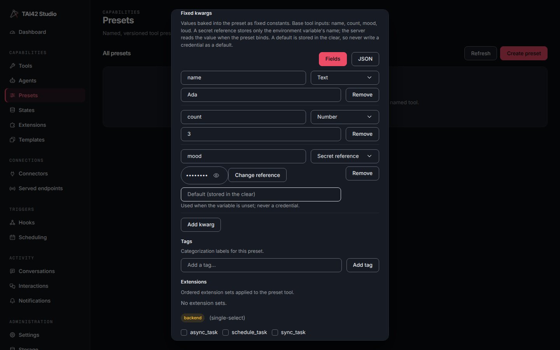The width and height of the screenshot is (560, 350).
Task: Check the async_task checkbox
Action: pyautogui.click(x=184, y=332)
